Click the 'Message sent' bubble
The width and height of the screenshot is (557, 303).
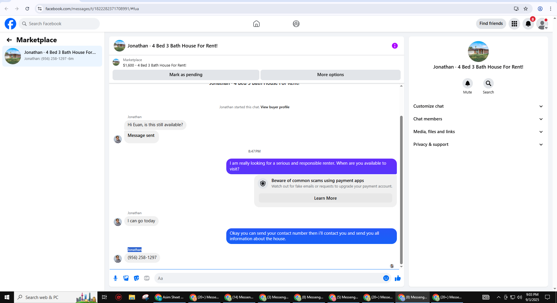[x=141, y=137]
